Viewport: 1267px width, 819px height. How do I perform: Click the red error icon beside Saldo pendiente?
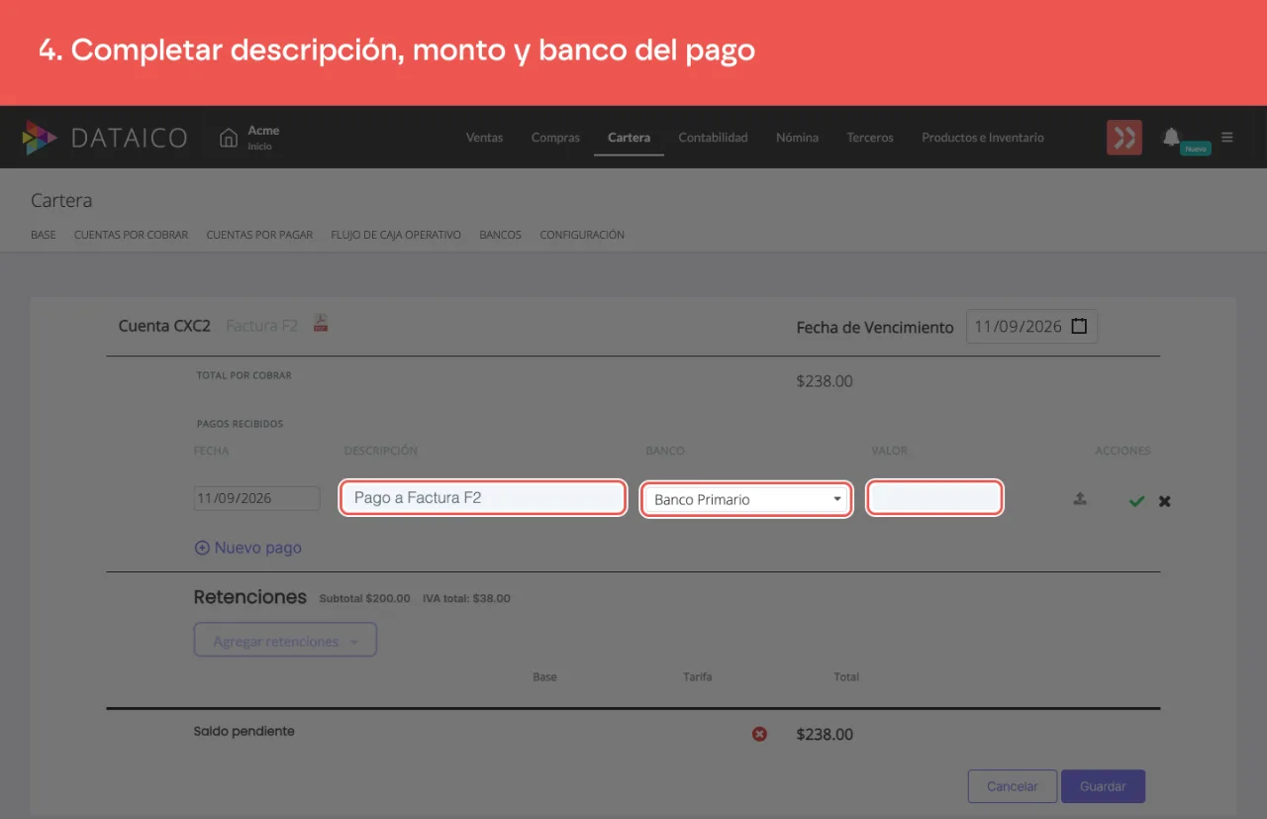coord(759,734)
